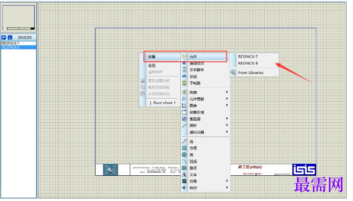
Task: Select the 文本 text A icon
Action: (184, 174)
